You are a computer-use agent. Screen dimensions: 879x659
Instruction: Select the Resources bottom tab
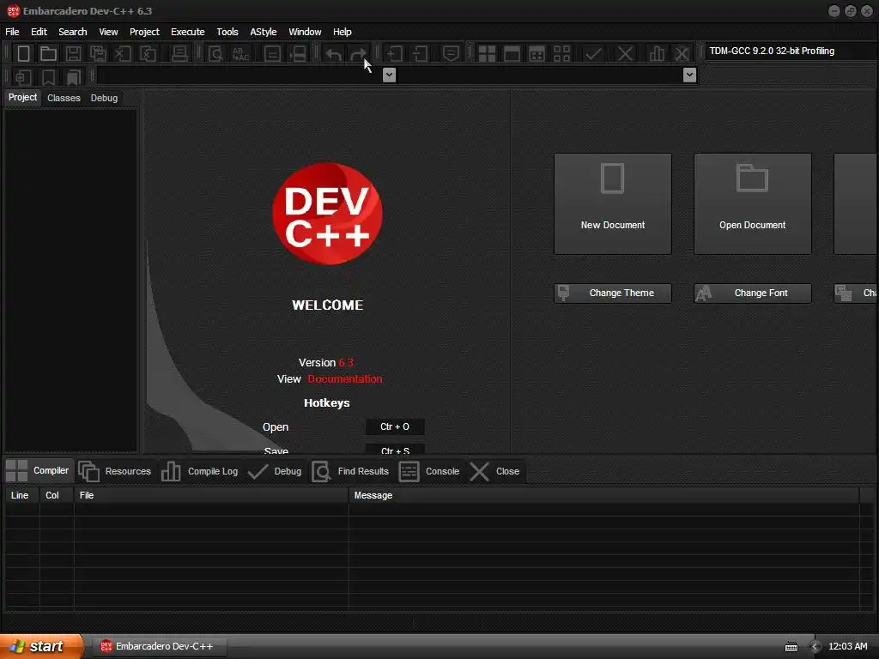[x=115, y=471]
